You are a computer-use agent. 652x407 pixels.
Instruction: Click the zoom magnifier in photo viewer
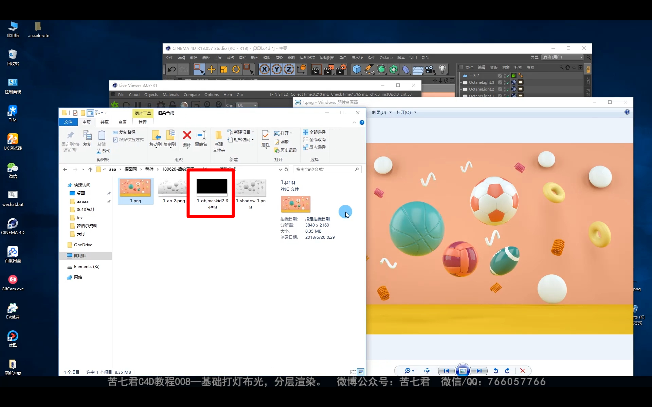coord(407,371)
